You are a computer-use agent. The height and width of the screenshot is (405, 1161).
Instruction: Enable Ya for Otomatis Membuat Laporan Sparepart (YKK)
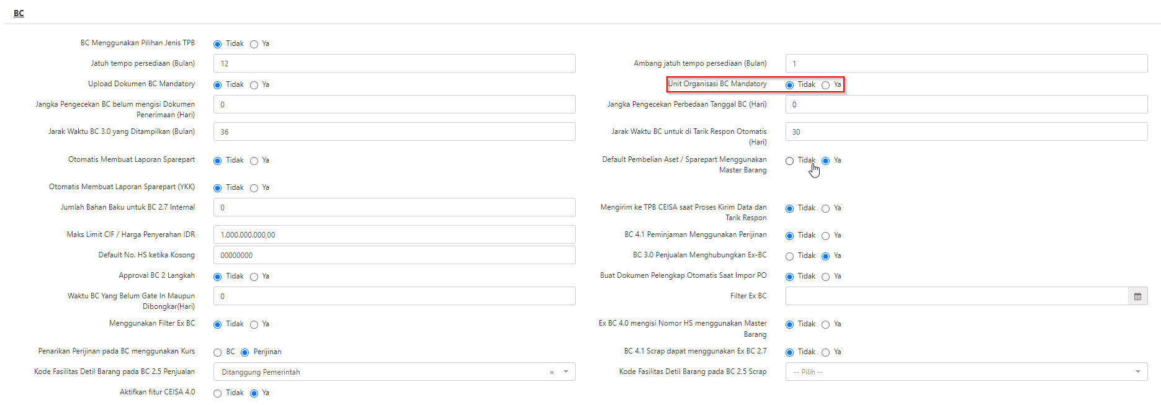pos(254,188)
